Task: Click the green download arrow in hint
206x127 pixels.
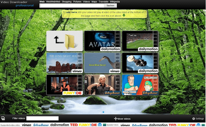Action: pyautogui.click(x=124, y=15)
